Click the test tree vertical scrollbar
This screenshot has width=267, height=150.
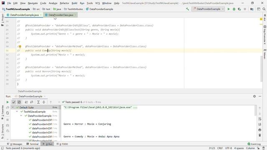60,121
